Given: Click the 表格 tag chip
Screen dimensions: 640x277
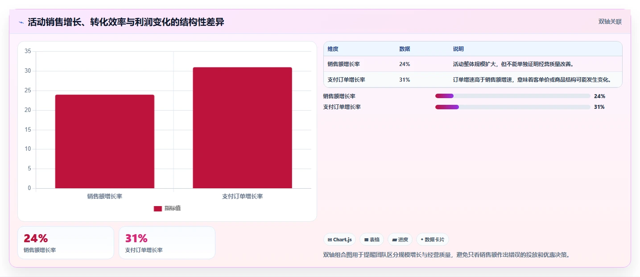Looking at the screenshot, I should (372, 240).
